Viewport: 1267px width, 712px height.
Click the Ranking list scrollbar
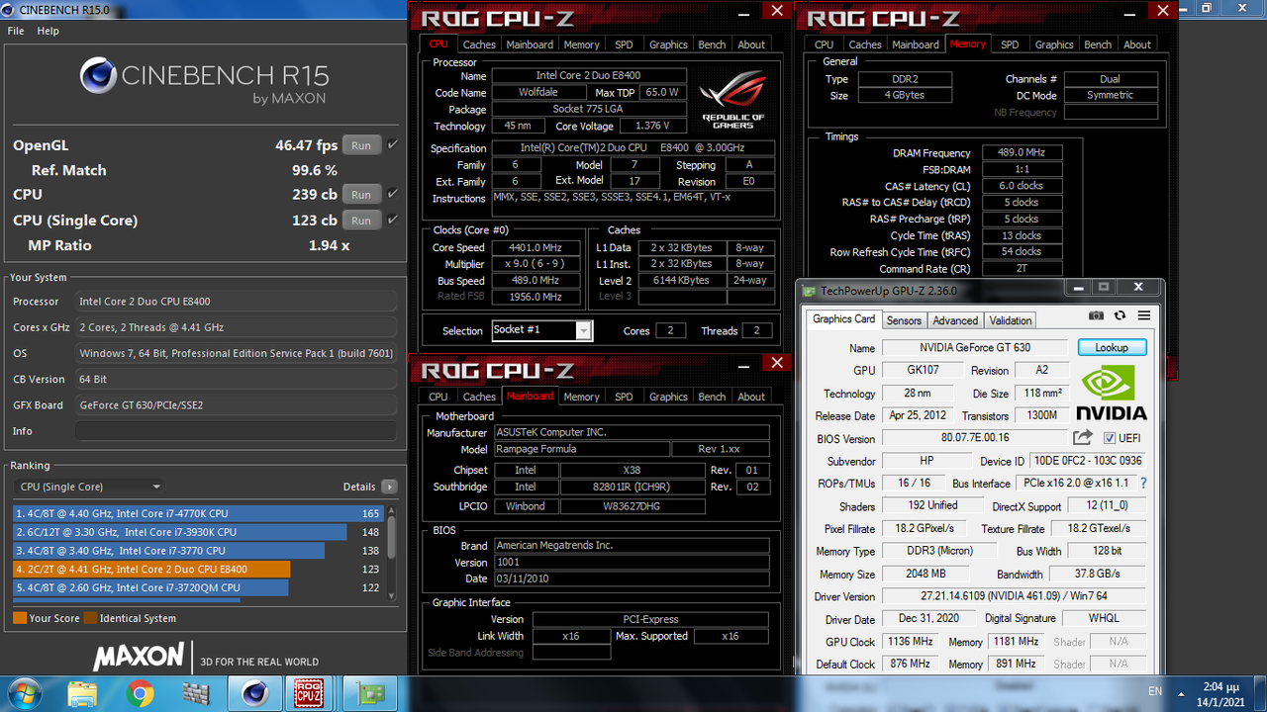pos(391,551)
